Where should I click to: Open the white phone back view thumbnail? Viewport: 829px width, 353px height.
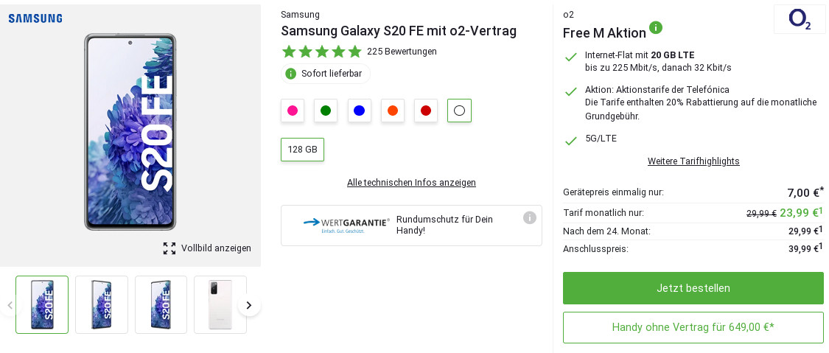[220, 304]
